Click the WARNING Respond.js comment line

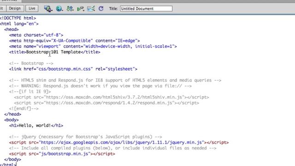100,86
